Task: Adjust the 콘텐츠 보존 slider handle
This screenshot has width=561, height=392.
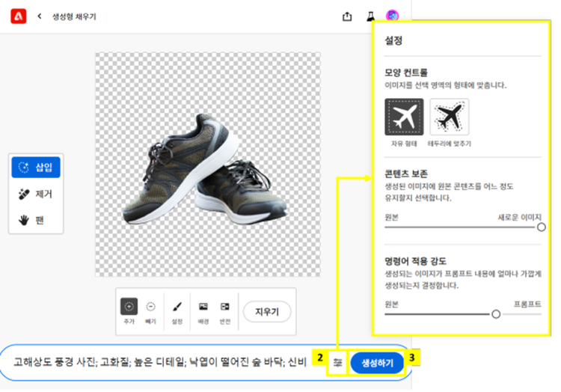Action: pos(541,227)
